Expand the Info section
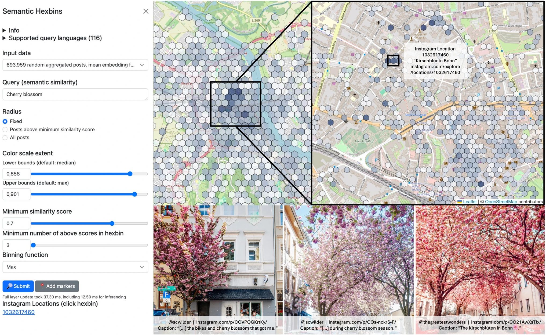Viewport: 546px width, 335px height. tap(11, 30)
